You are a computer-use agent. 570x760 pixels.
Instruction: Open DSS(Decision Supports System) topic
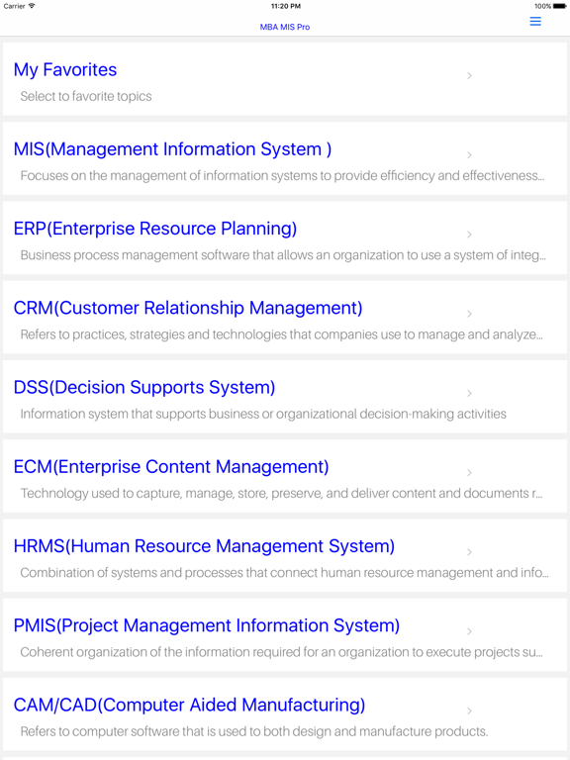tap(144, 388)
